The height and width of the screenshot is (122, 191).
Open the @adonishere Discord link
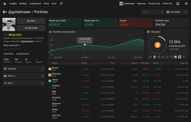coord(24,54)
